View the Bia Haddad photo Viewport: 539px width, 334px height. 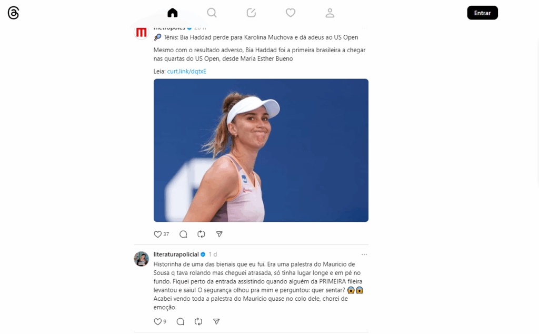tap(261, 150)
